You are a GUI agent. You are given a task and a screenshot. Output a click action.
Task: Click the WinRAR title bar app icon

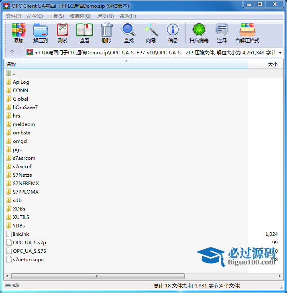pos(6,6)
